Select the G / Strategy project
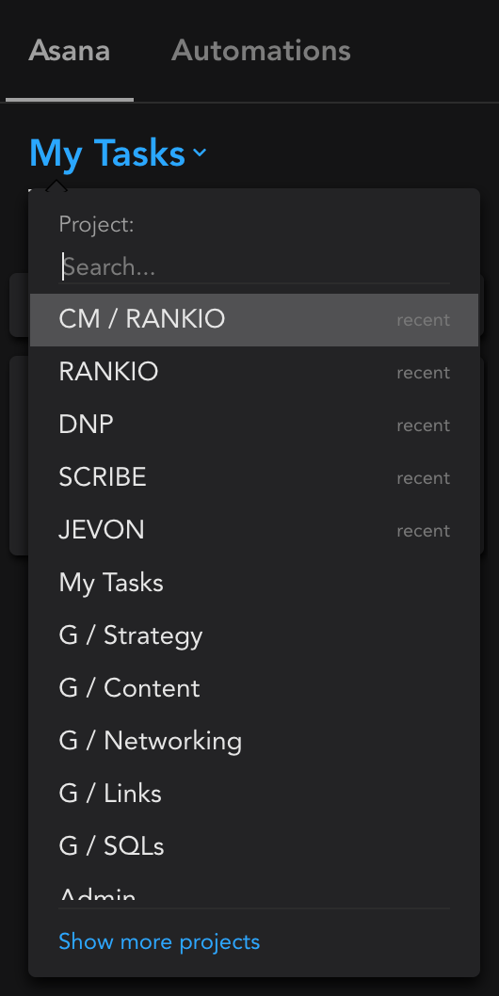The image size is (499, 996). [x=254, y=635]
